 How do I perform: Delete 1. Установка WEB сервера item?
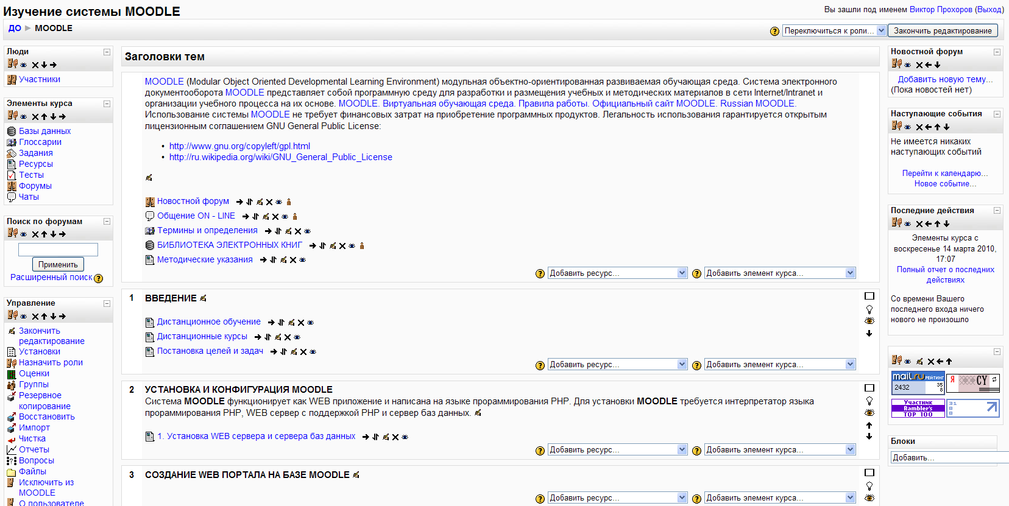click(395, 437)
